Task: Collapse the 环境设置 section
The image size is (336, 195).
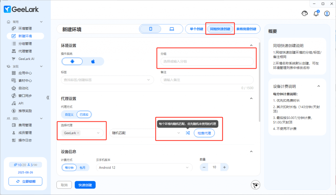Action: [251, 46]
